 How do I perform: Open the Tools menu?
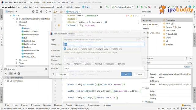pos(54,2)
